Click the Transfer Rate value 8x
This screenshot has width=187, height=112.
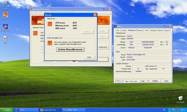coord(138,69)
